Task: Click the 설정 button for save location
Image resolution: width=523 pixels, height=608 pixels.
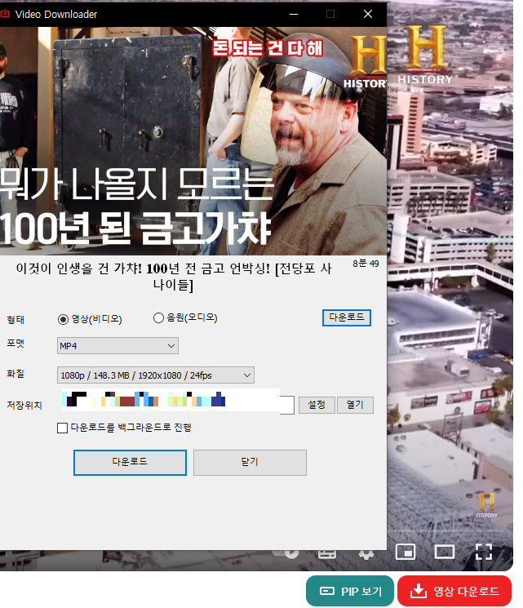Action: click(317, 405)
